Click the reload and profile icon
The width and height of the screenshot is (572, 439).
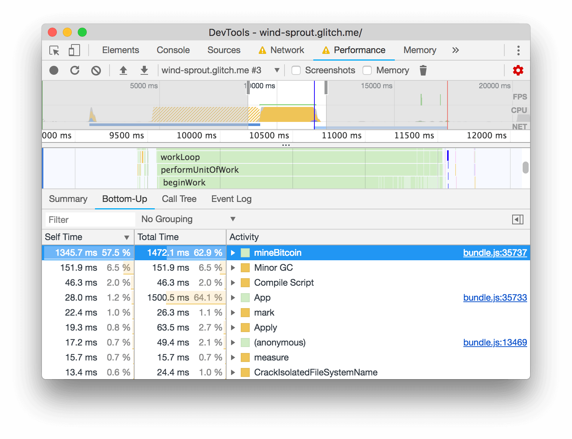click(75, 70)
